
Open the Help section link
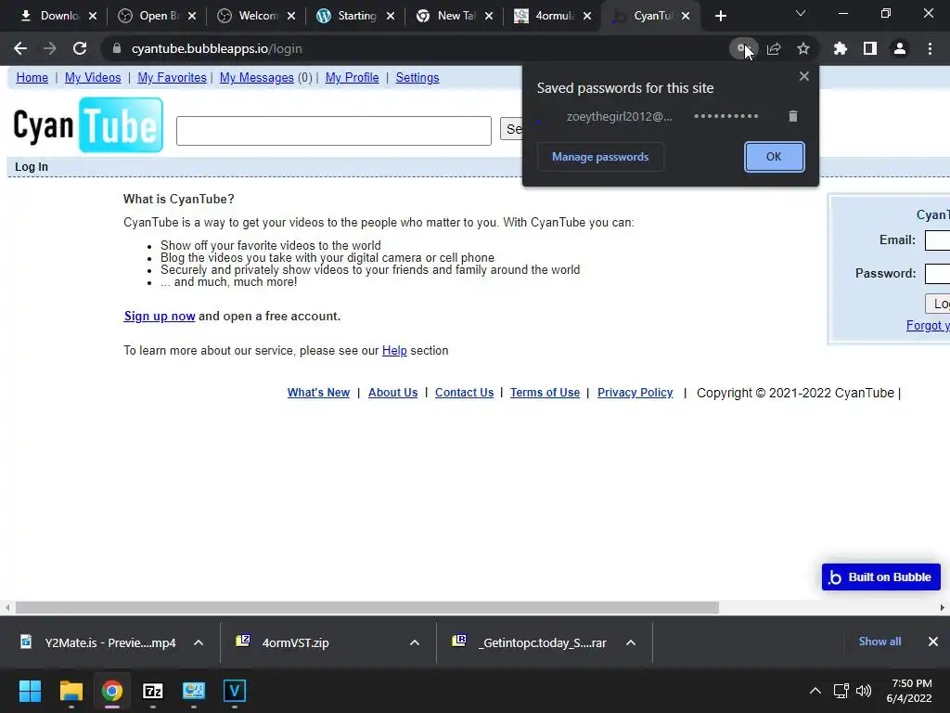[x=394, y=350]
